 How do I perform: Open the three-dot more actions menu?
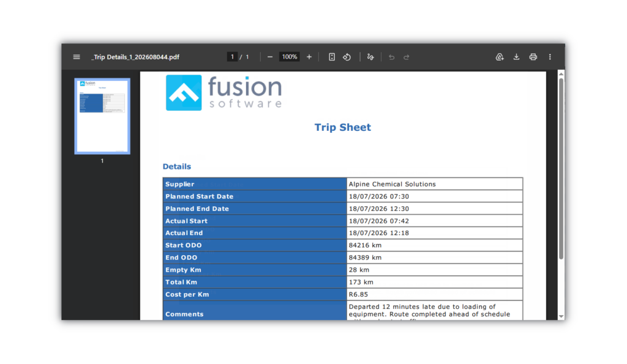point(550,57)
